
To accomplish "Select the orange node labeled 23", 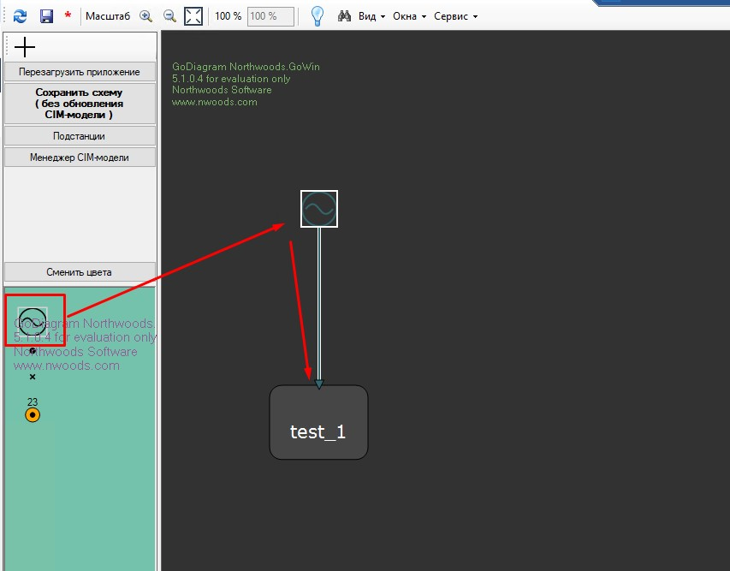I will (x=33, y=415).
